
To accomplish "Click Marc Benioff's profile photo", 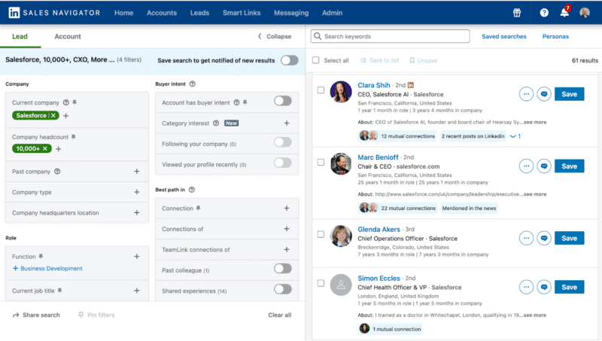I will pos(341,164).
